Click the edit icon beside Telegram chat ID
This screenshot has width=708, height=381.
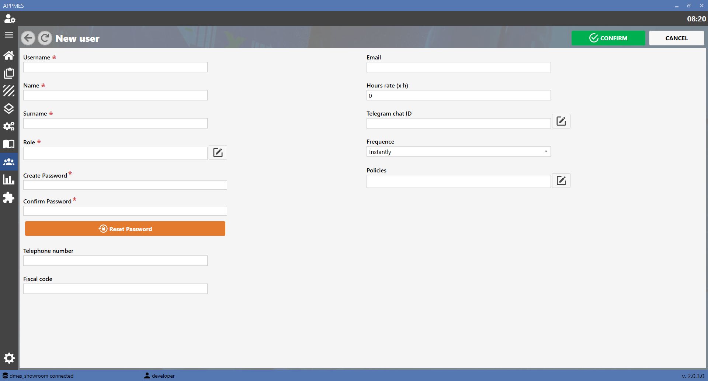click(561, 121)
